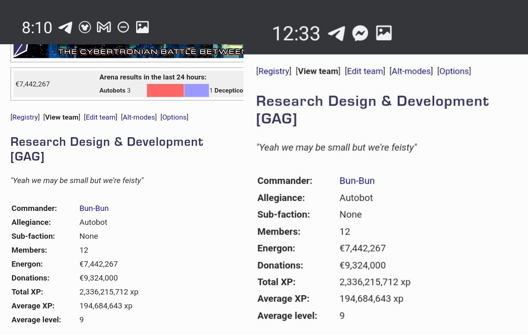Select Edit team below the arena results
The width and height of the screenshot is (528, 335).
tap(100, 117)
